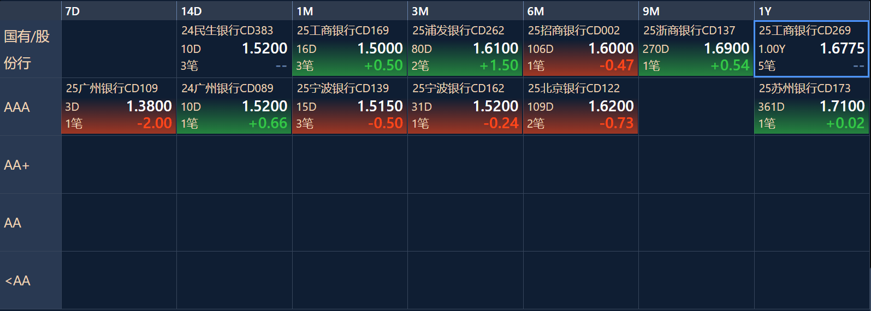Click the -0.47 change value

point(617,65)
